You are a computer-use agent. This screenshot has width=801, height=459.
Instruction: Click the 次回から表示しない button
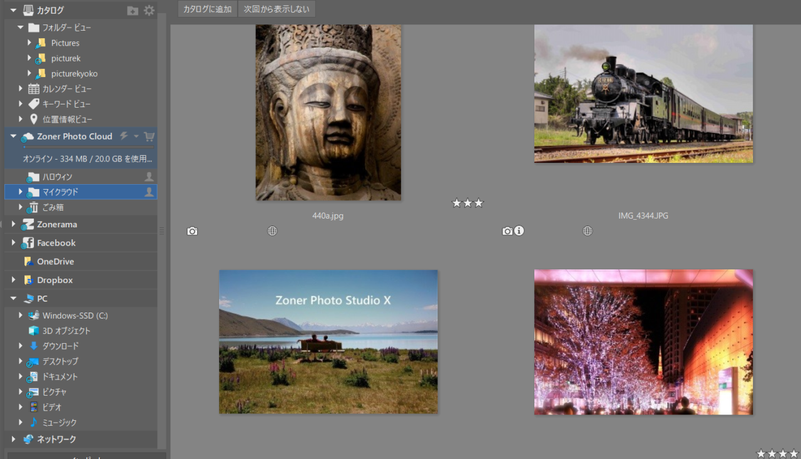tap(277, 9)
